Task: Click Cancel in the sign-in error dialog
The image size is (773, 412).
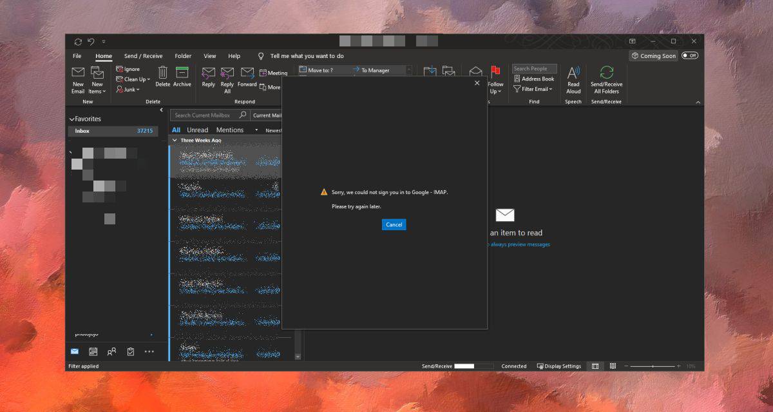Action: [394, 224]
